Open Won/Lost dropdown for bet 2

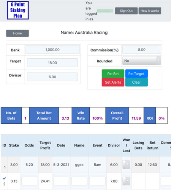(x=126, y=181)
